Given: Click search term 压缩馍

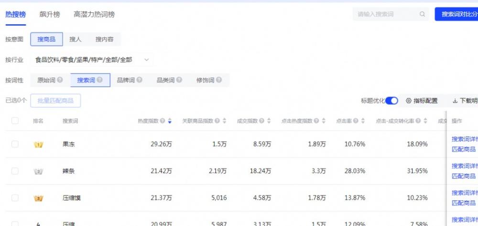Looking at the screenshot, I should 72,198.
